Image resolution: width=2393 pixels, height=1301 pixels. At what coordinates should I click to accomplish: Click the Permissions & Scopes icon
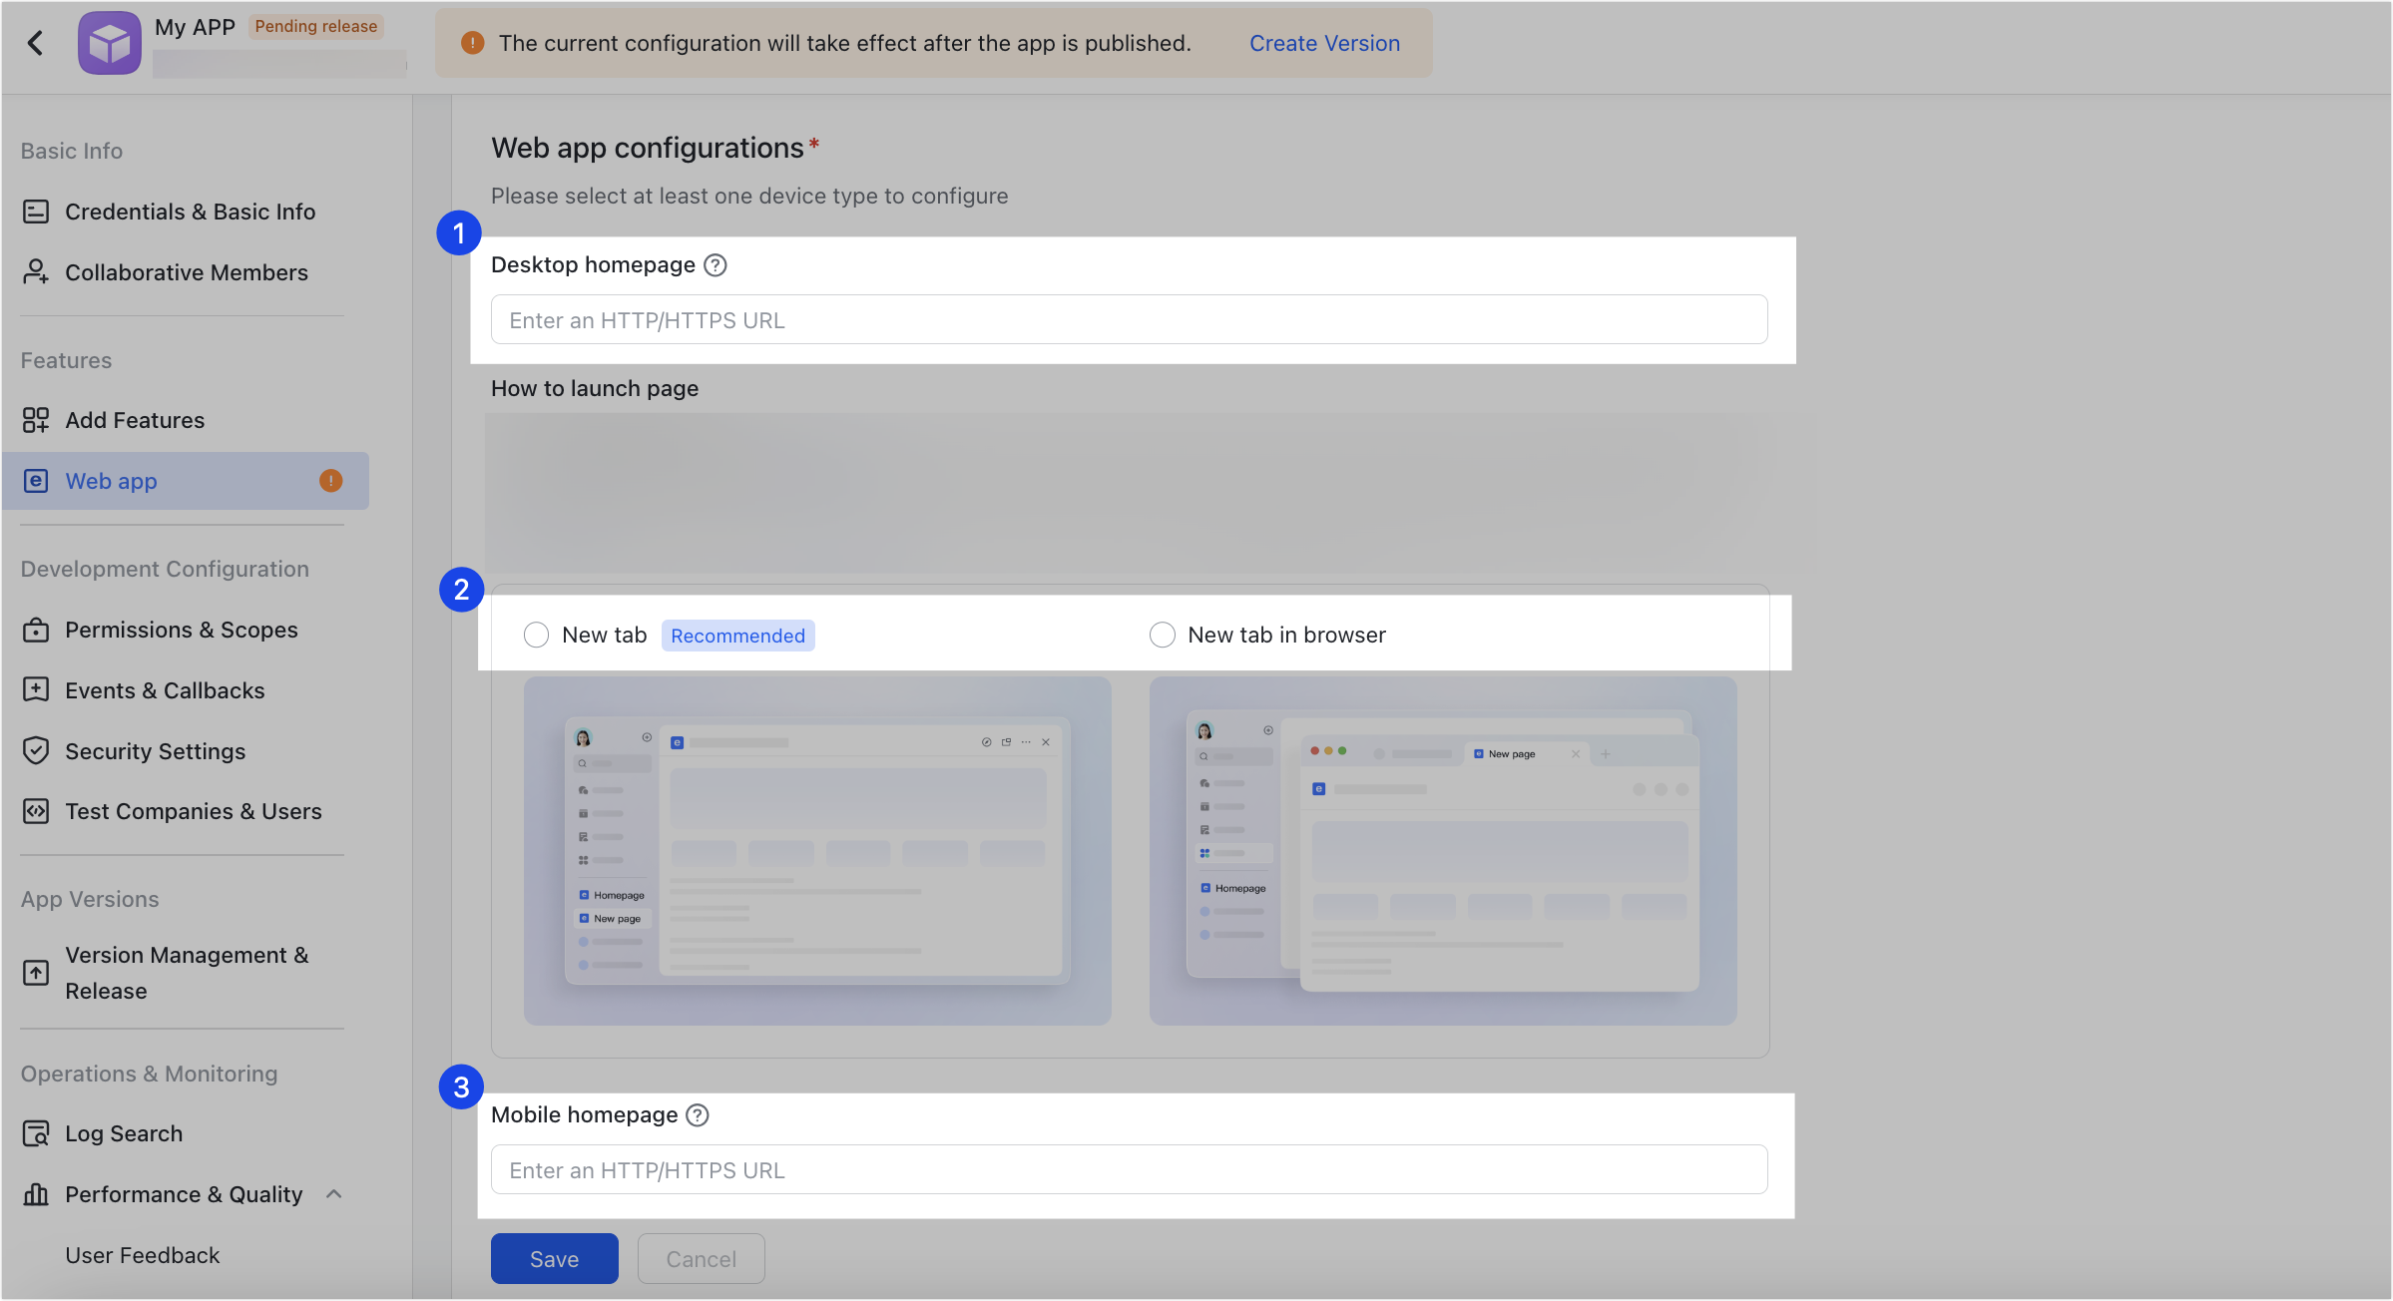coord(36,630)
